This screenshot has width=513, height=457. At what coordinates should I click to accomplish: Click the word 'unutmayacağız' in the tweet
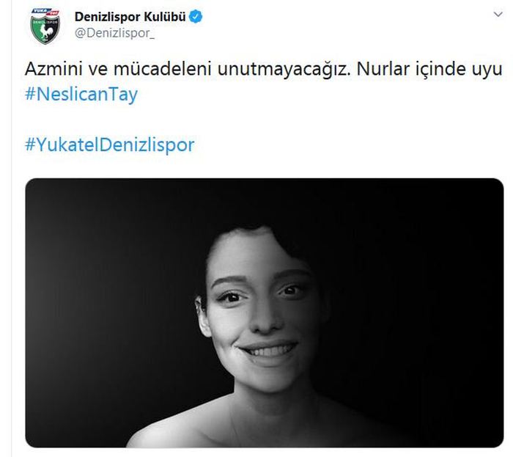tap(284, 69)
